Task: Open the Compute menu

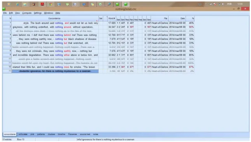Action: pos(27,13)
